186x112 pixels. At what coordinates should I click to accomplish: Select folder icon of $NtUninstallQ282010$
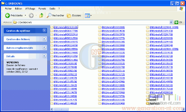(52, 63)
